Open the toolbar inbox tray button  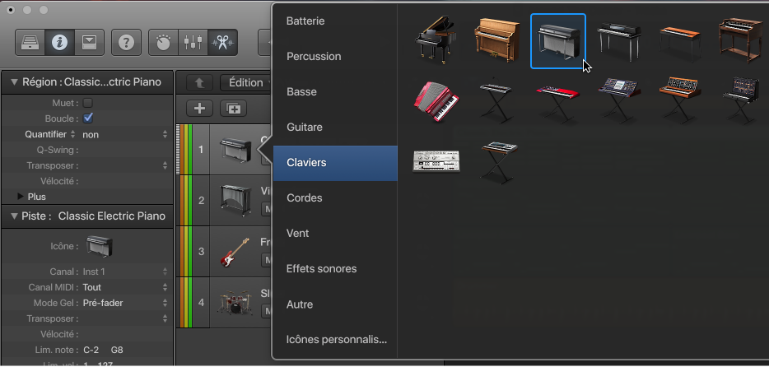pos(89,42)
